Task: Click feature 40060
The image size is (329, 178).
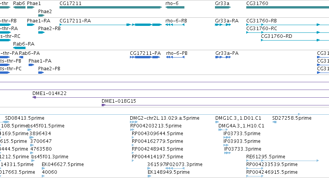Action: 43,176
